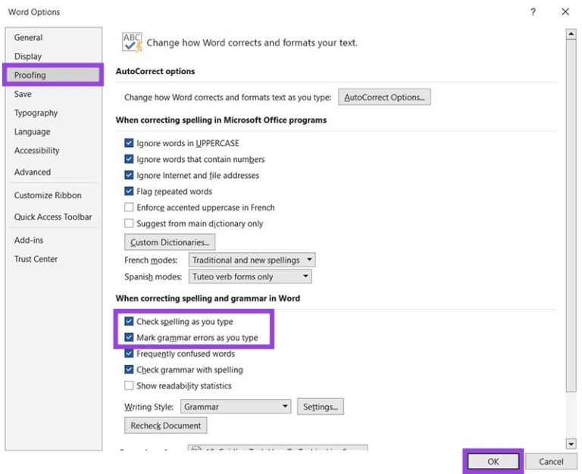
Task: Click the scrollbar up arrow
Action: [x=571, y=34]
